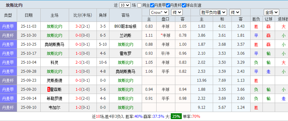
Task: Open the 科灵 team link
Action: 55,62
